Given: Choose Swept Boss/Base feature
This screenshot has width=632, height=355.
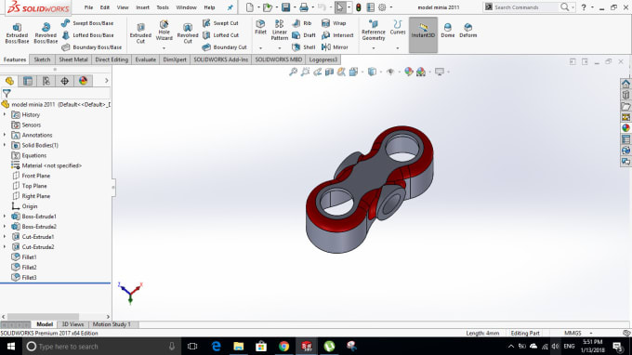Looking at the screenshot, I should pyautogui.click(x=88, y=23).
